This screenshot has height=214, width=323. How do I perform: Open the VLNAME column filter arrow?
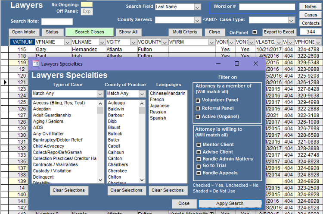pyautogui.click(x=102, y=42)
